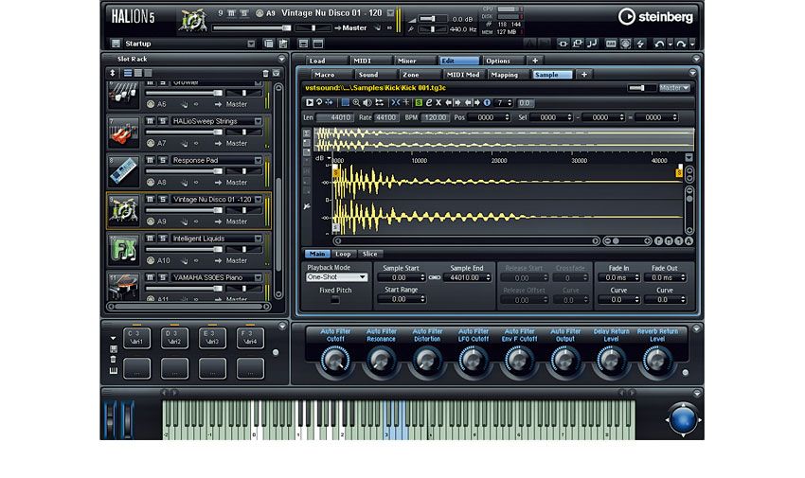
Task: Click the undo arrow in the top toolbar
Action: click(x=659, y=44)
